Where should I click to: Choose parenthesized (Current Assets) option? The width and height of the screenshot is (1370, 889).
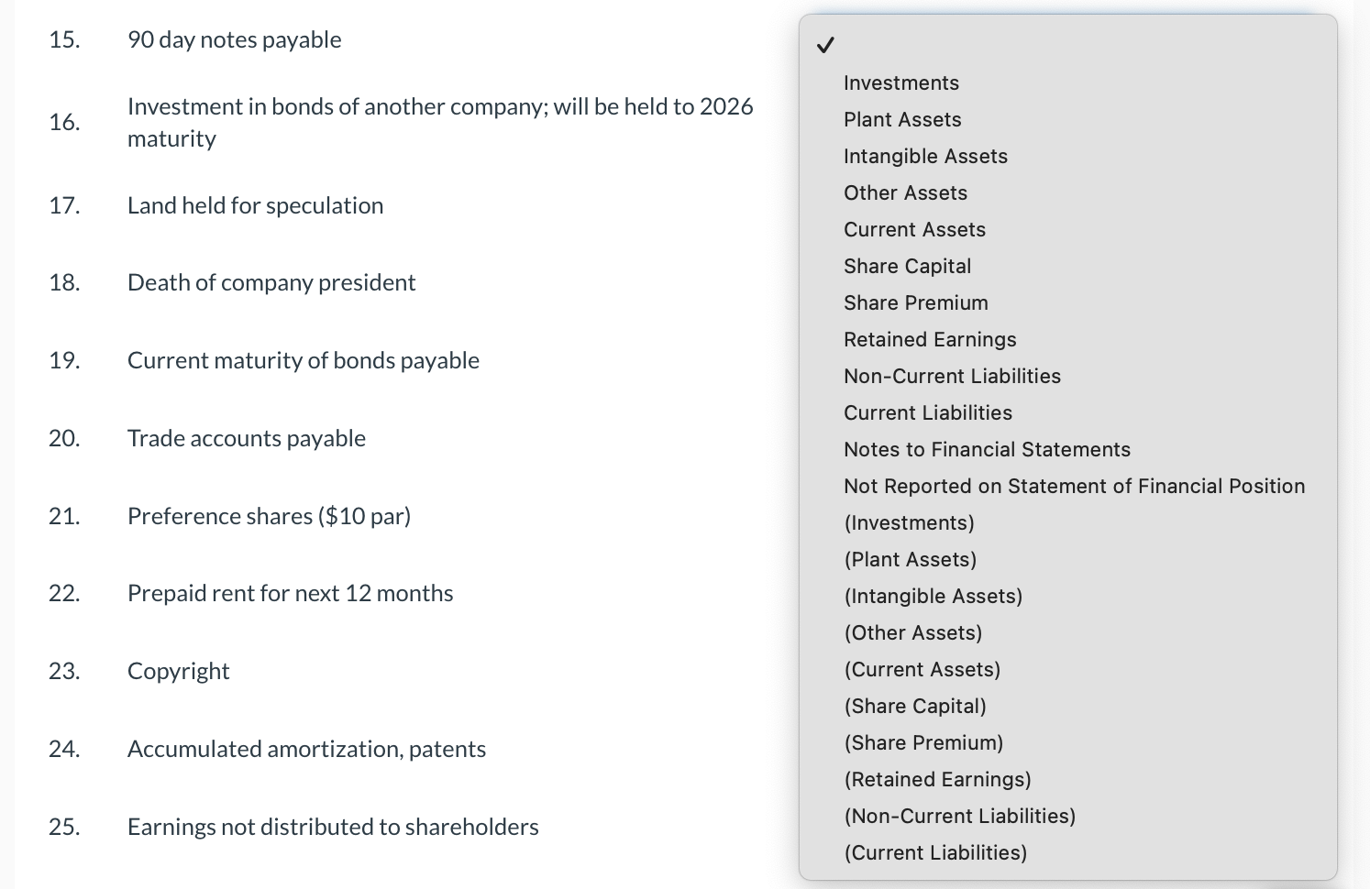pos(922,670)
